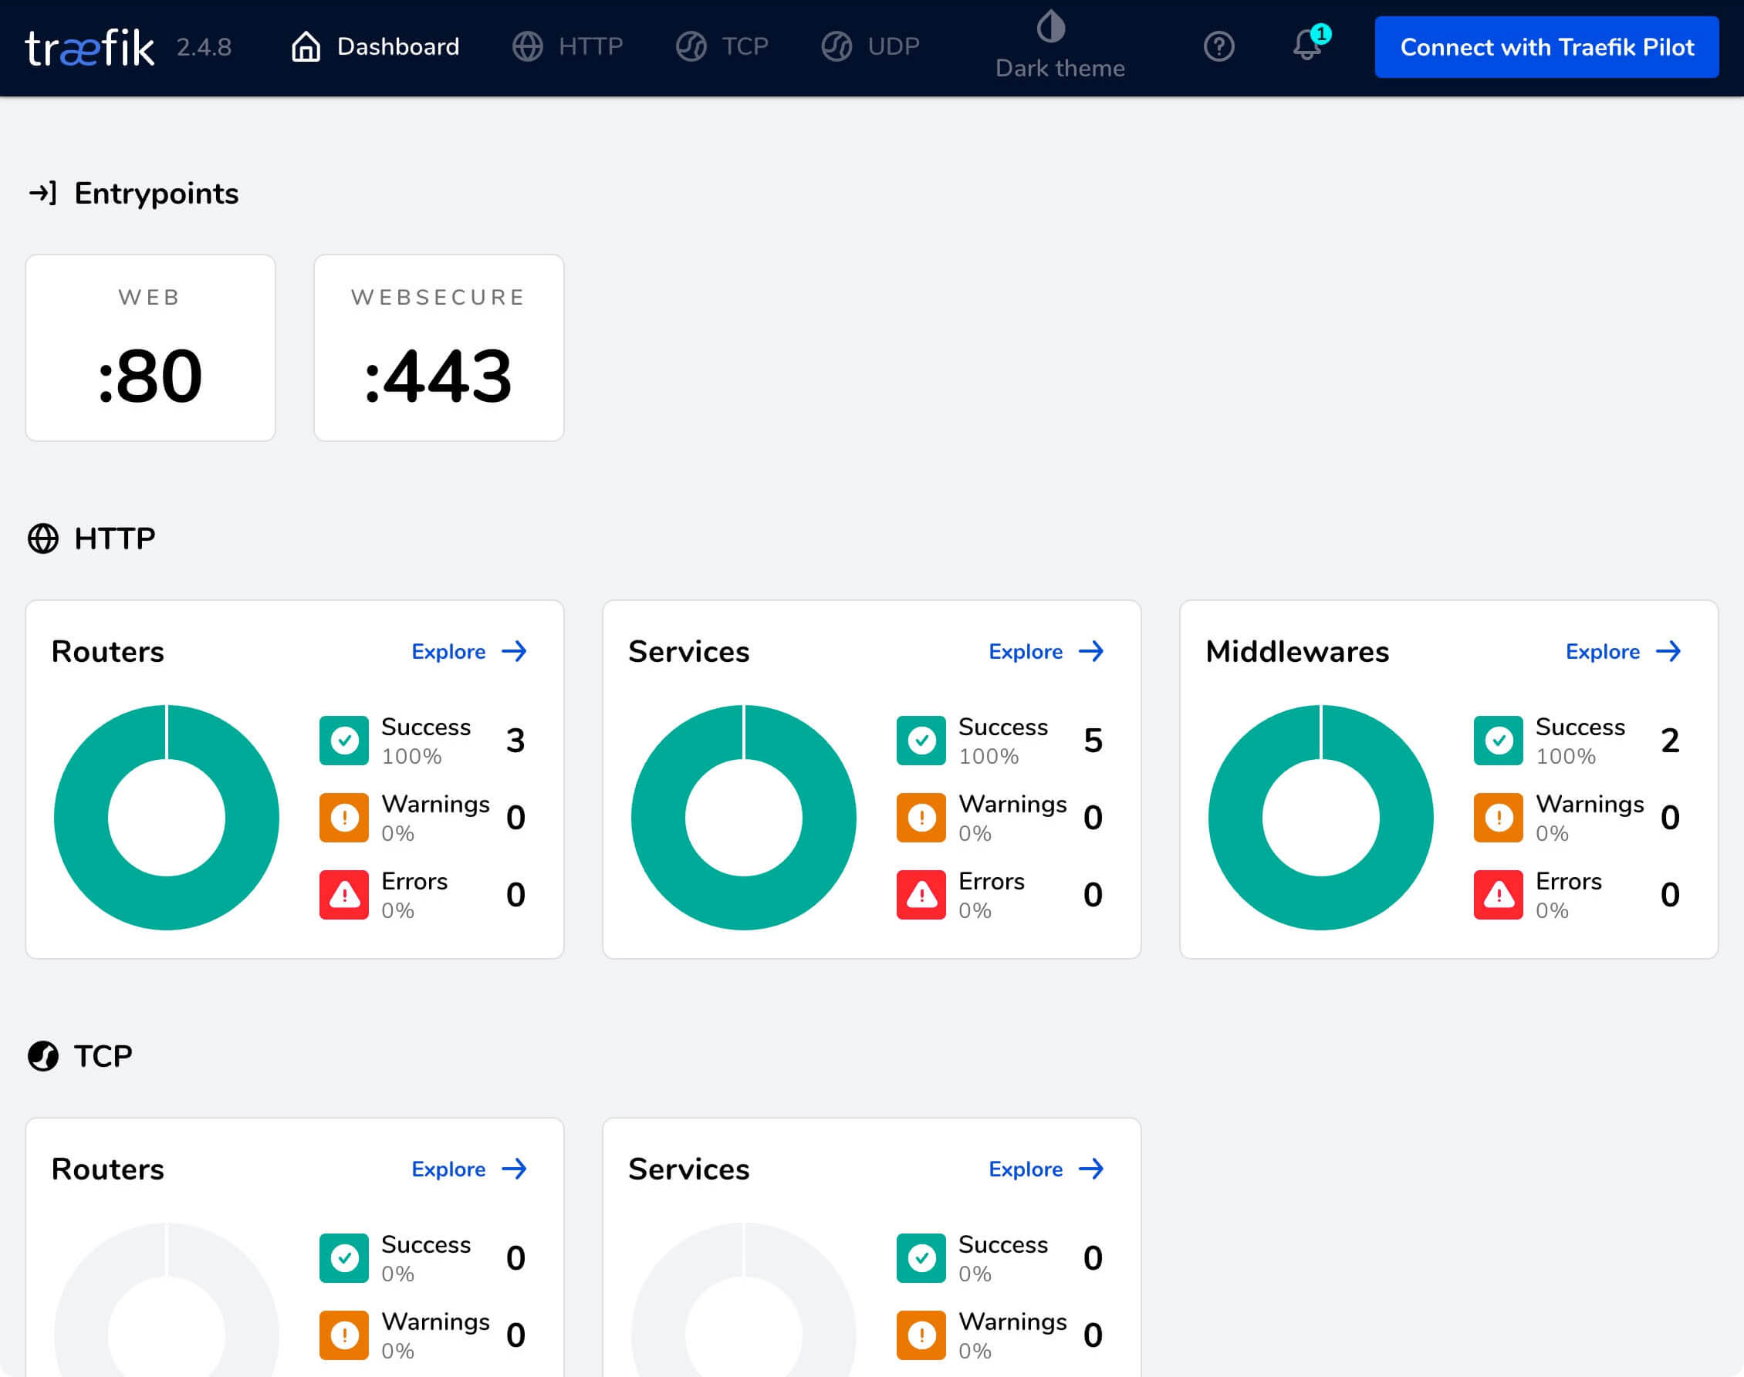Click the Traefik logo icon

click(88, 47)
